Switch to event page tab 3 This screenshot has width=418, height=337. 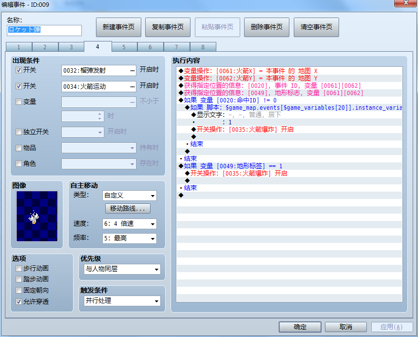tap(71, 47)
